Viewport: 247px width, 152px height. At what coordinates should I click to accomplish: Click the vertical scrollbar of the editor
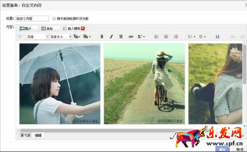(x=245, y=64)
